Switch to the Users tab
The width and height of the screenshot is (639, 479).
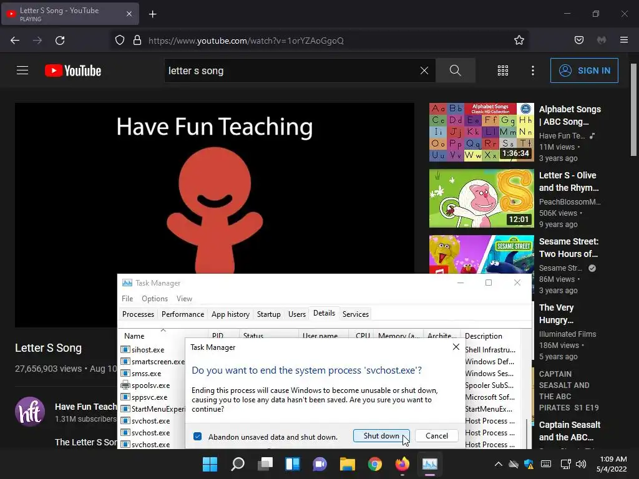coord(296,314)
